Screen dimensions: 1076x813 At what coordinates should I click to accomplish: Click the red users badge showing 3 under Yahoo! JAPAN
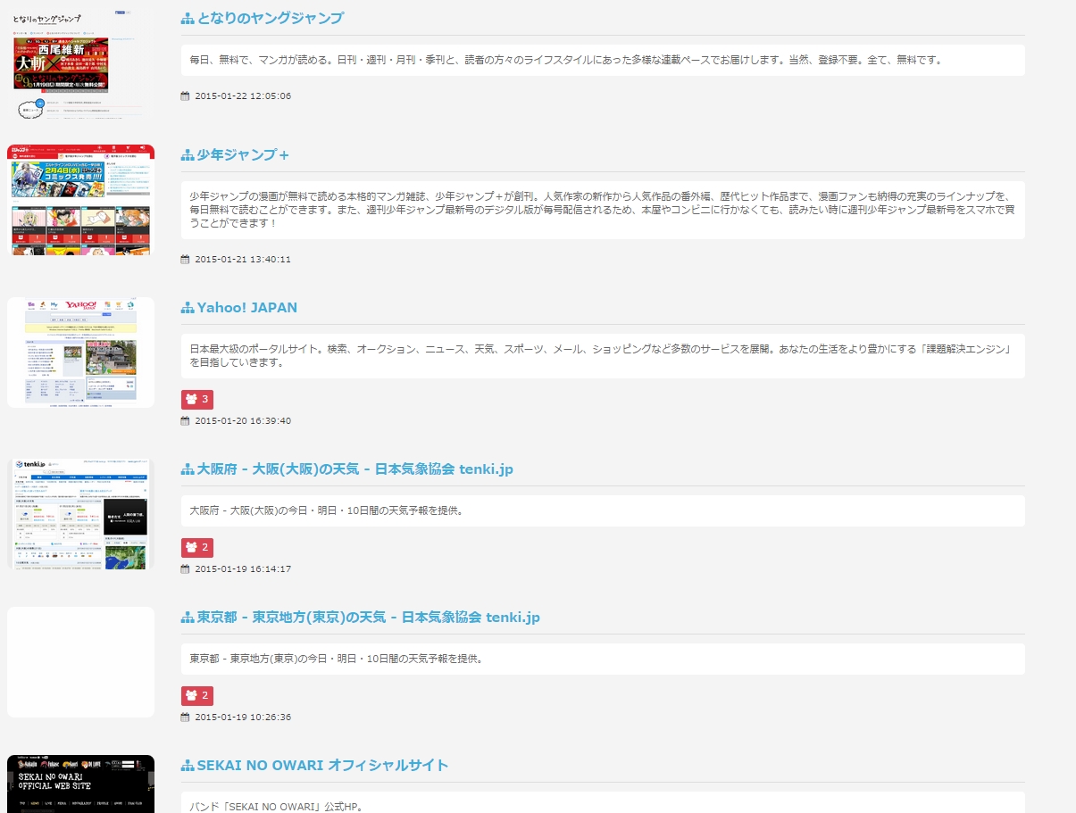[197, 399]
